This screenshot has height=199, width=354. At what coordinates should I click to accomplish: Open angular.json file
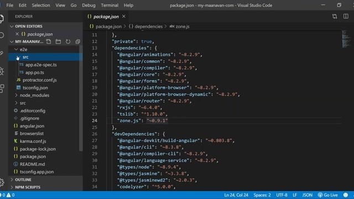(32, 126)
